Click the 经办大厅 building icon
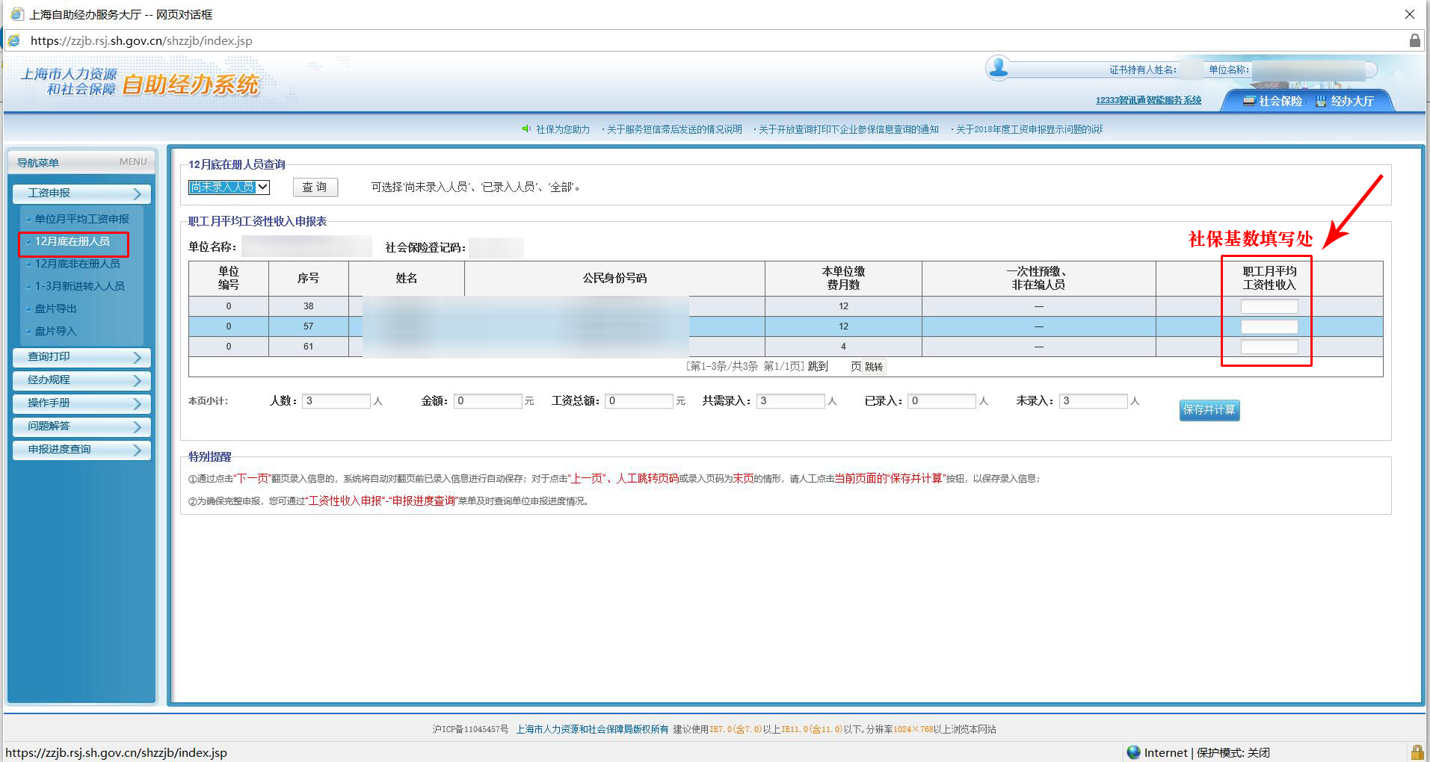The height and width of the screenshot is (762, 1430). pyautogui.click(x=1321, y=101)
